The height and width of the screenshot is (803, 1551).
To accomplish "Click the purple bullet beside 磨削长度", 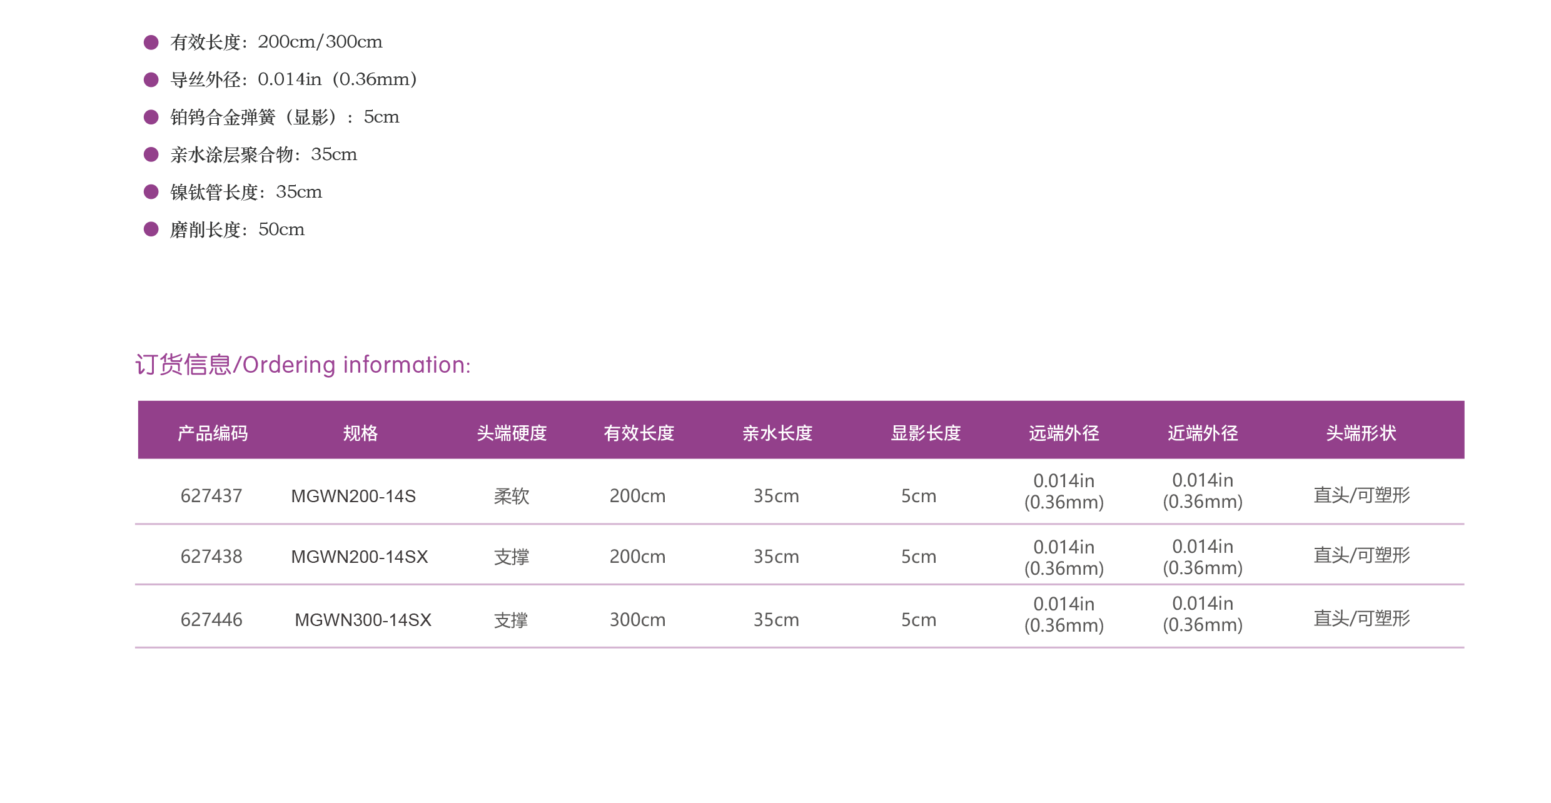I will (x=151, y=229).
